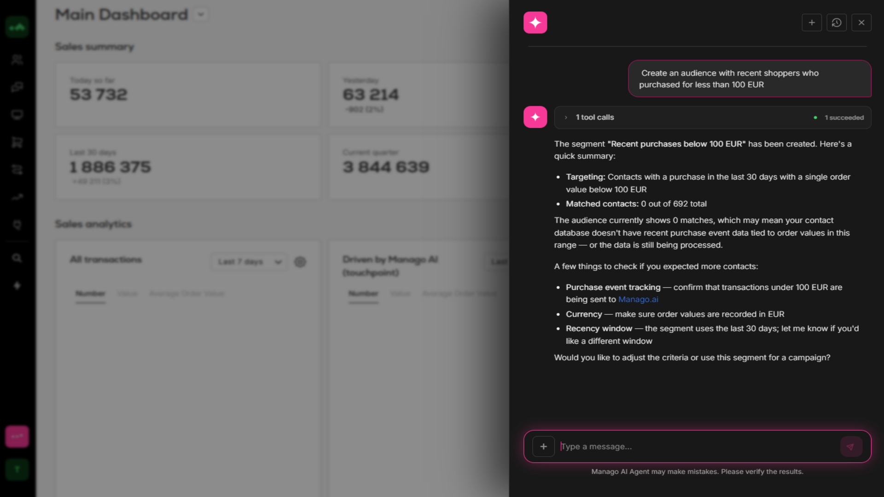The height and width of the screenshot is (497, 884).
Task: Click the settings gear in All transactions card
Action: coord(300,262)
